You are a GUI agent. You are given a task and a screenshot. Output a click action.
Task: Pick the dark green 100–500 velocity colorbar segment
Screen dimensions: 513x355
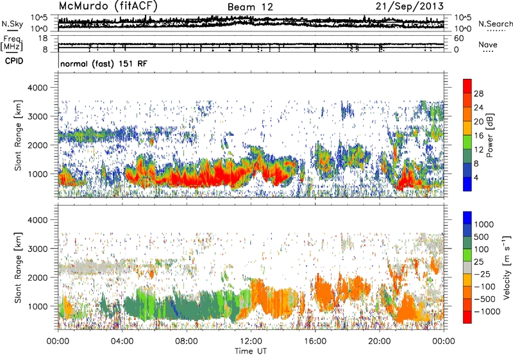pos(467,243)
